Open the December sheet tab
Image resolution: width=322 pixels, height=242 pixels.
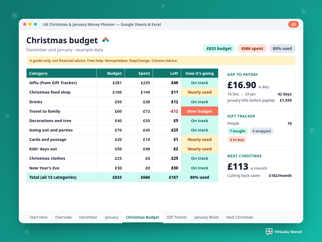pyautogui.click(x=88, y=217)
